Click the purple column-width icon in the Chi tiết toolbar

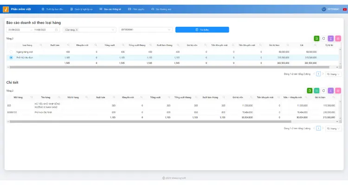click(x=331, y=91)
